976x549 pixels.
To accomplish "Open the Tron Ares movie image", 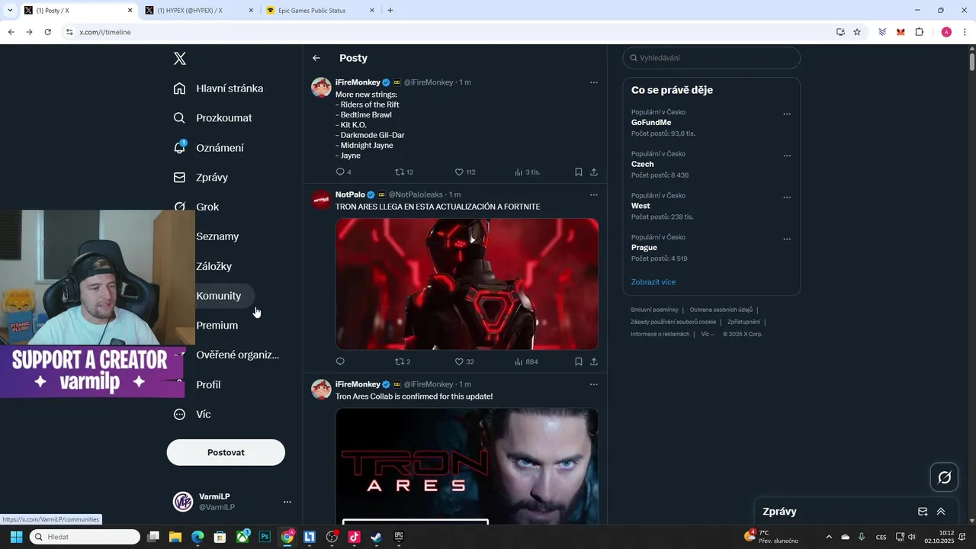I will pos(467,466).
